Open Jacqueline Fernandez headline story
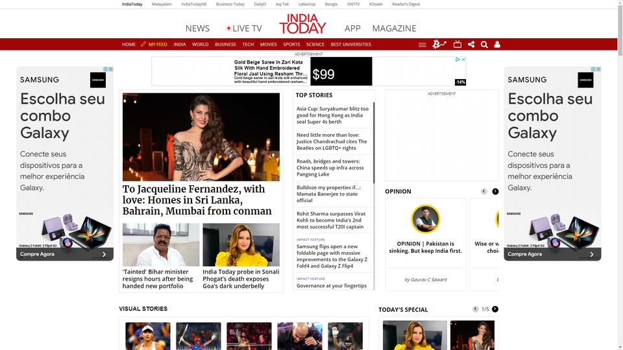This screenshot has width=623, height=350. pyautogui.click(x=197, y=200)
